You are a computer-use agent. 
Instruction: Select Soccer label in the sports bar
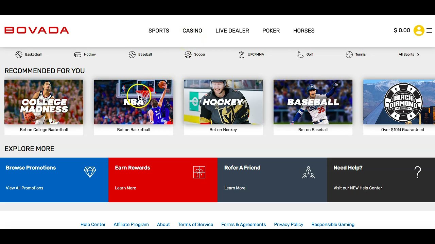click(x=200, y=55)
